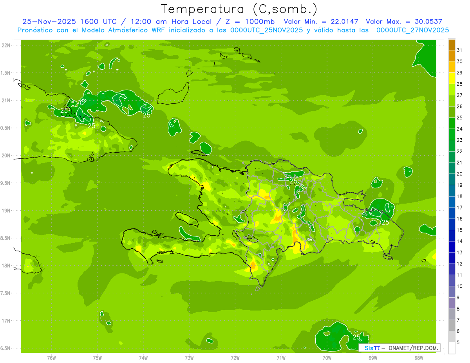Image resolution: width=470 pixels, height=363 pixels.
Task: Select the 'Valor Max. = 30.0537' readout
Action: pyautogui.click(x=404, y=22)
